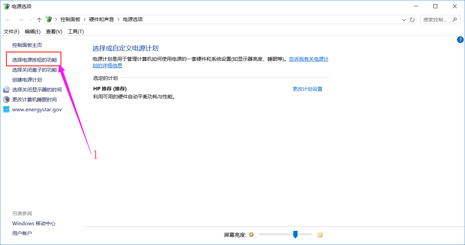Expand the address bar history dropdown

point(404,20)
